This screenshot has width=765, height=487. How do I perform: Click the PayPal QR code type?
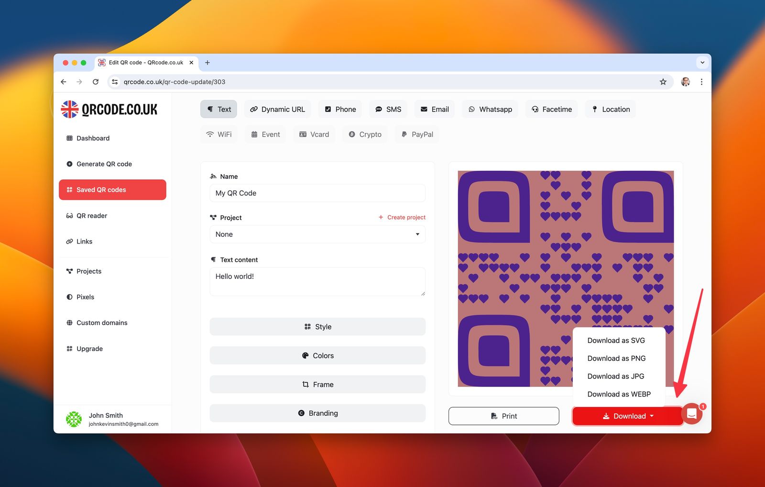(x=416, y=134)
